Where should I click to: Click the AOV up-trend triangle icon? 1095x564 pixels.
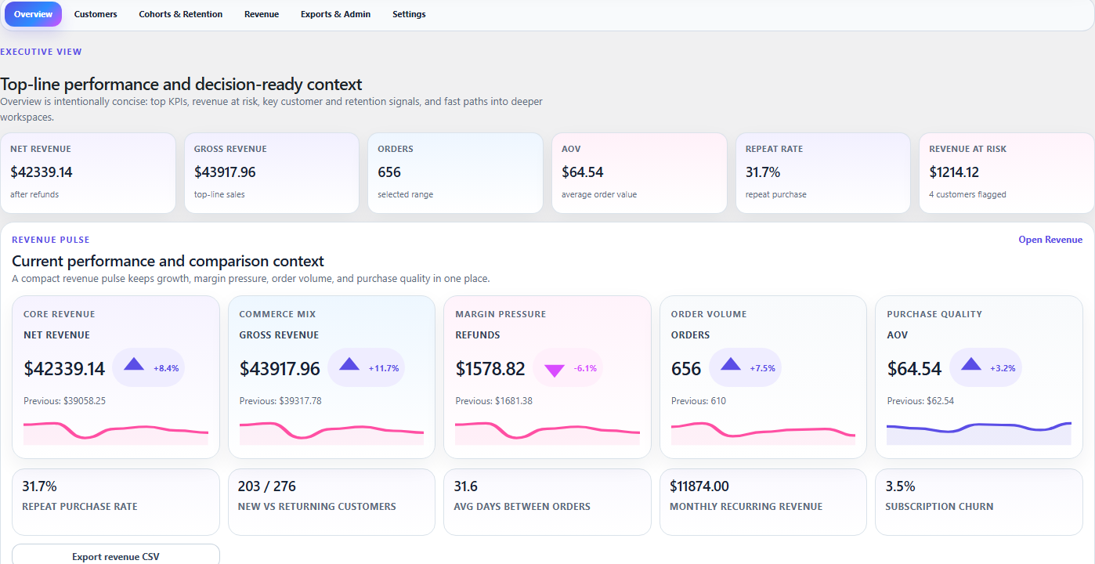[x=971, y=364]
